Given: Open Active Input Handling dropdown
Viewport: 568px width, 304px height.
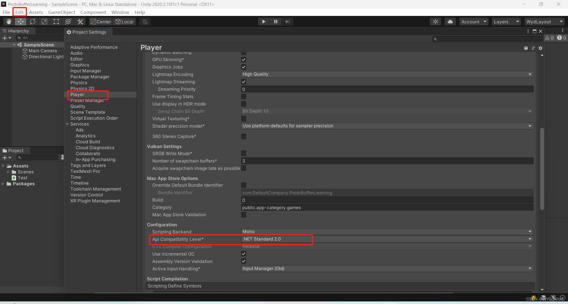Looking at the screenshot, I should coord(387,269).
